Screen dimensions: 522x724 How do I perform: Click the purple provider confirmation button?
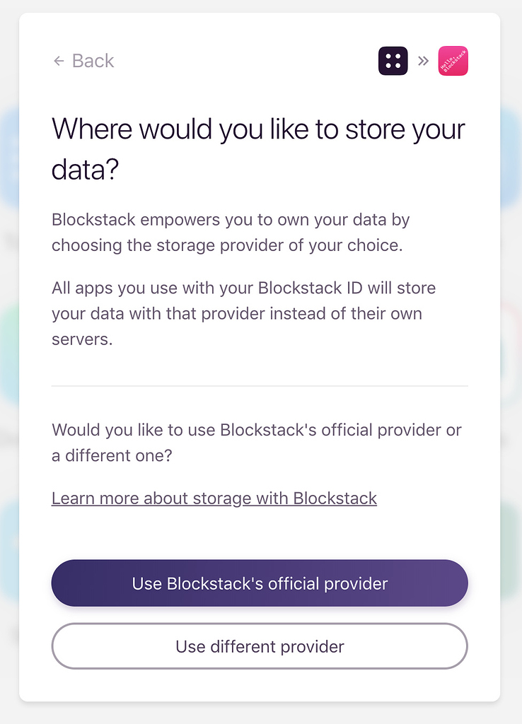[260, 583]
